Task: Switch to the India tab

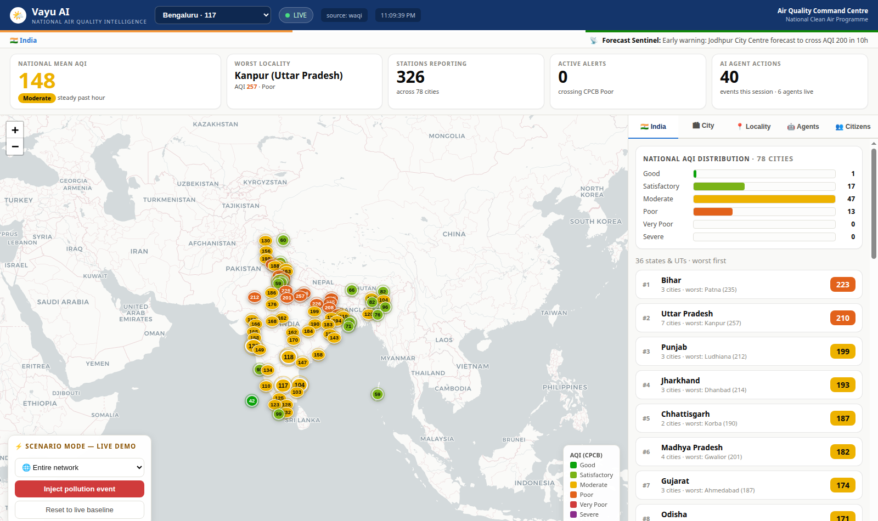Action: click(653, 127)
